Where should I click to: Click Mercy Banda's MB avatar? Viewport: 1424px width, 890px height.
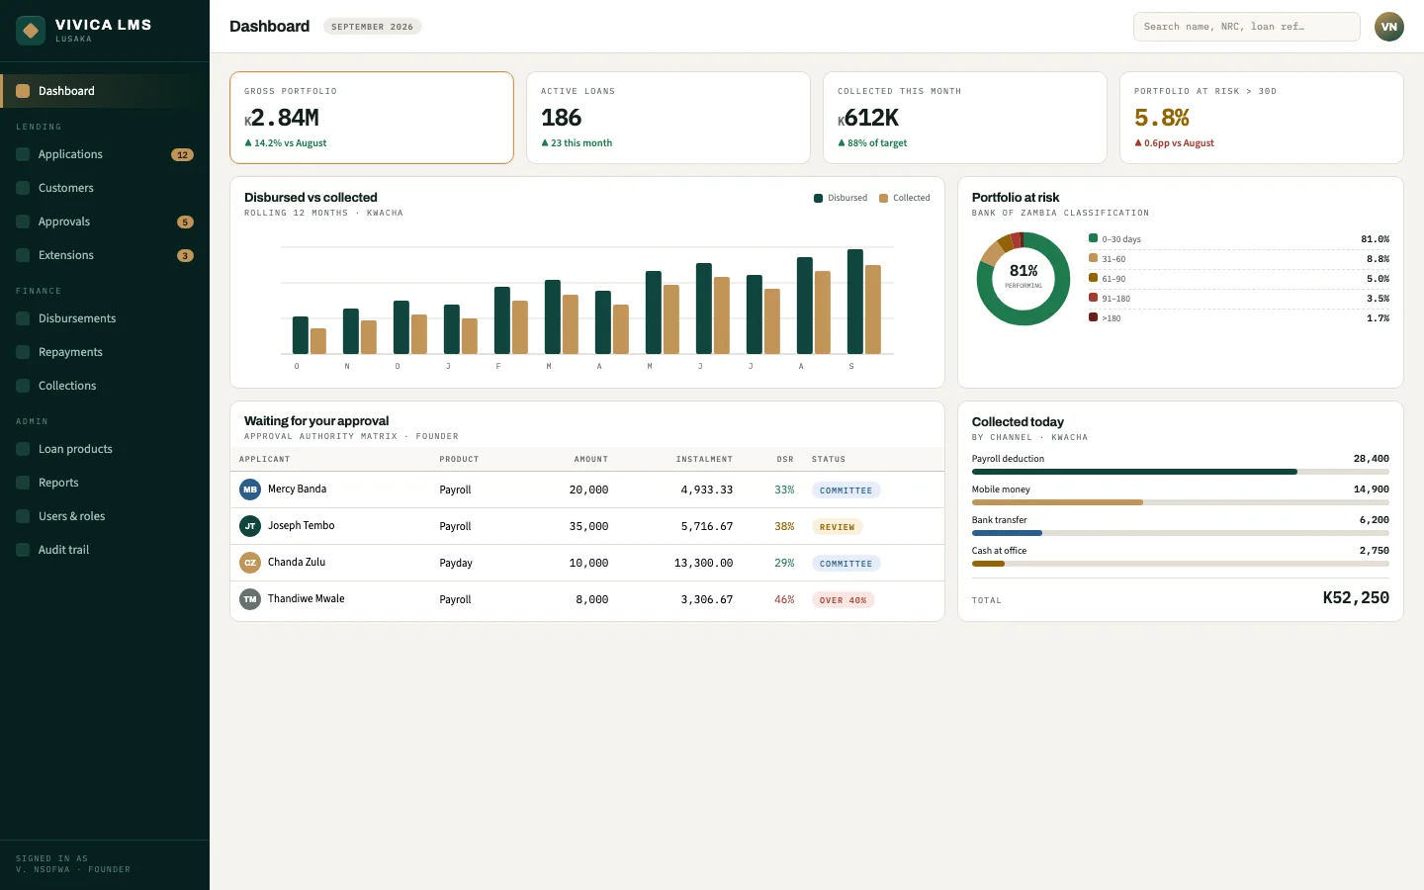(x=250, y=489)
